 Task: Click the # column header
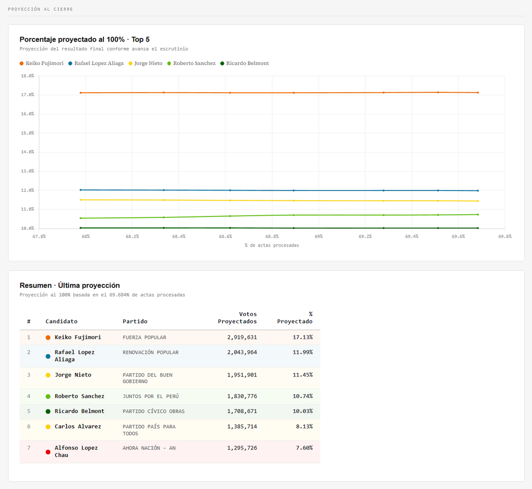(x=29, y=321)
